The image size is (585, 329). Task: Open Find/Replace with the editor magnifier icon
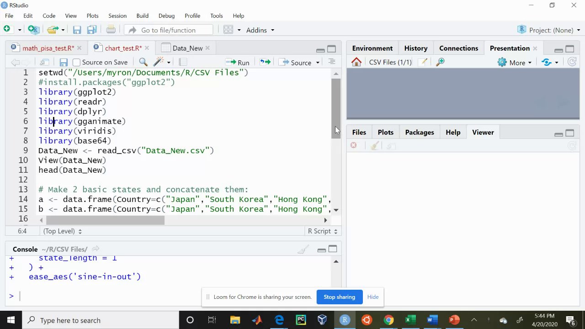tap(143, 62)
